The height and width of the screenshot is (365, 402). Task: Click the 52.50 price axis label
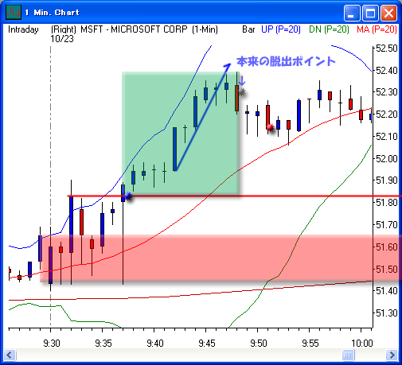click(x=387, y=49)
